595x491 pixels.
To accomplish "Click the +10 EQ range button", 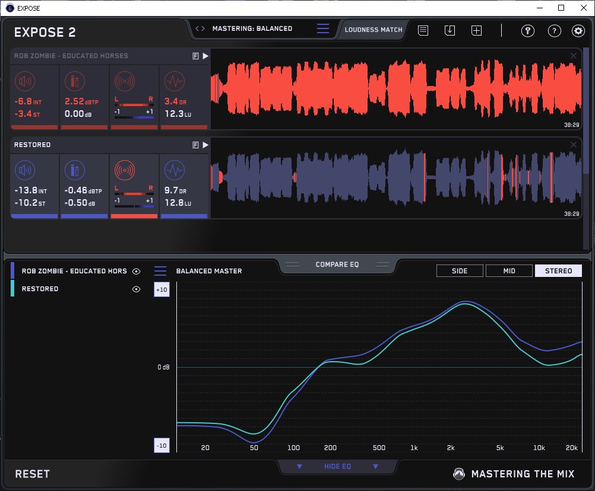I will pyautogui.click(x=162, y=289).
